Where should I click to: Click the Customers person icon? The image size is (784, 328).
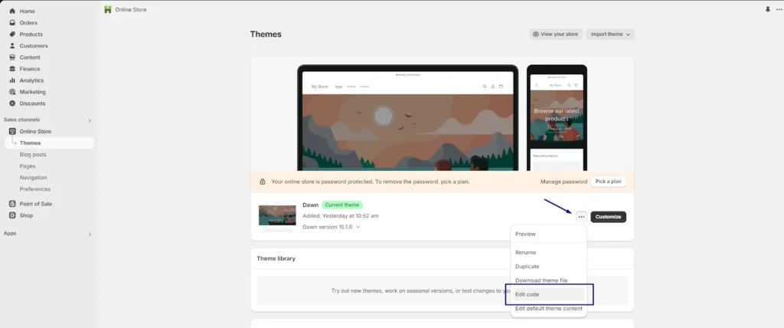[12, 45]
